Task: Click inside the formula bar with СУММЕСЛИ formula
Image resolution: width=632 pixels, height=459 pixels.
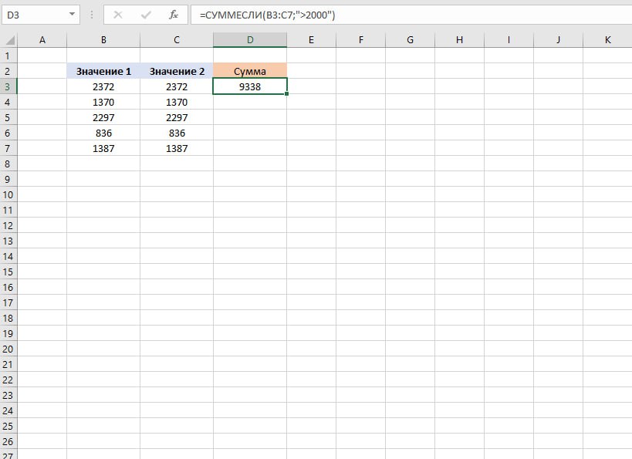Action: pos(409,14)
